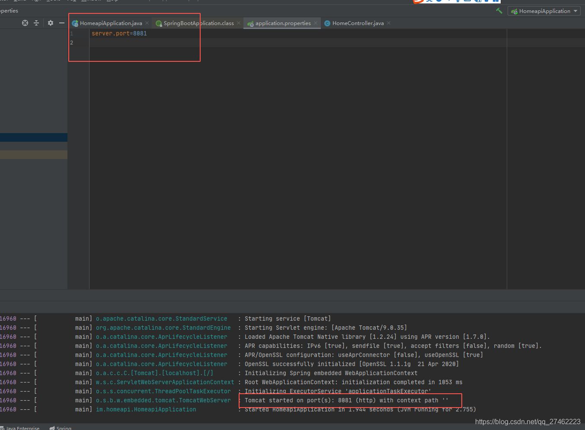Screen dimensions: 585x430
Task: Click the locate opened file crosshair icon
Action: click(25, 23)
